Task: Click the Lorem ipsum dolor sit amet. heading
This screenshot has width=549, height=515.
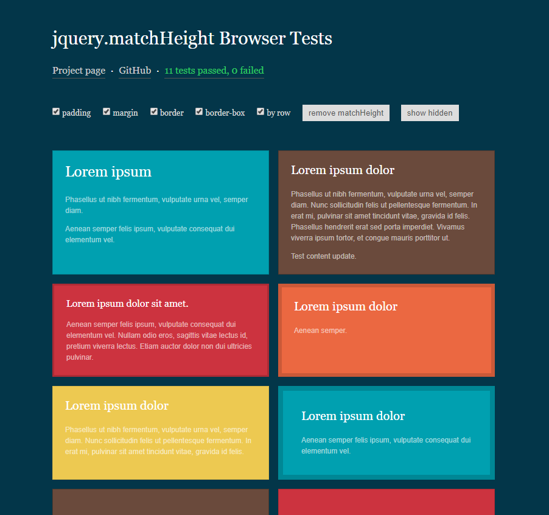Action: coord(127,304)
